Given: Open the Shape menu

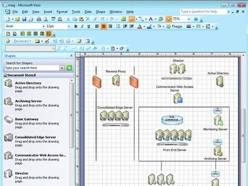Looking at the screenshot, I should 100,12.
